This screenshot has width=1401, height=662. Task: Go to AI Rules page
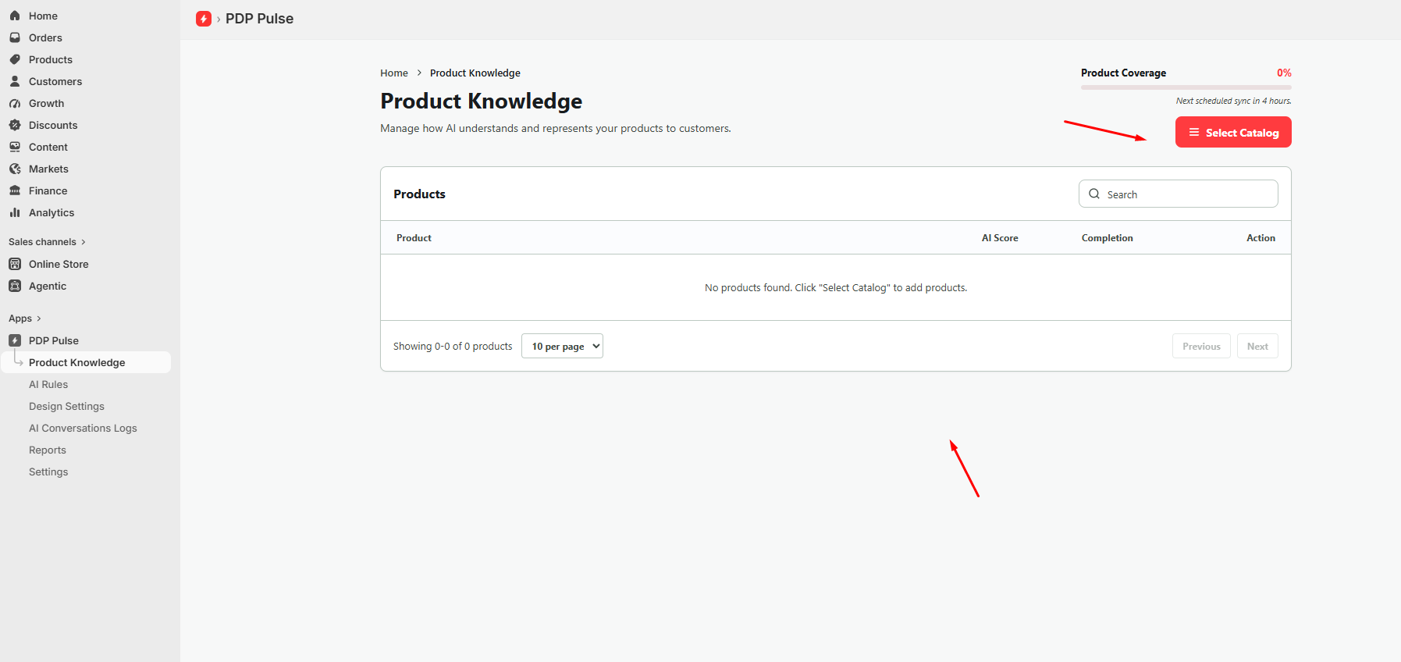(48, 384)
